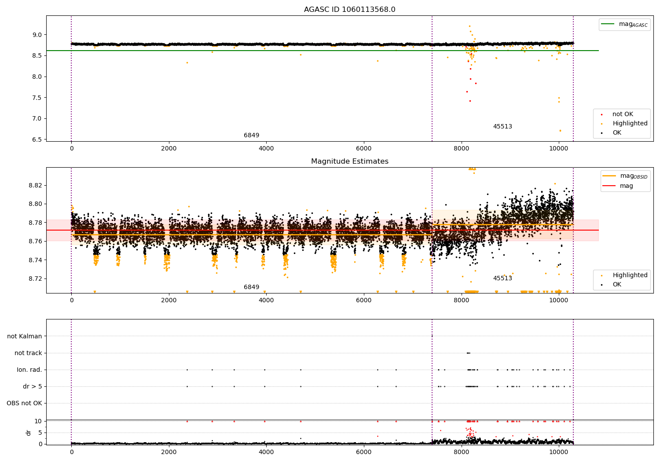The height and width of the screenshot is (462, 660).
Task: Click y-axis tick '7.5' on top plot
Action: (37, 98)
